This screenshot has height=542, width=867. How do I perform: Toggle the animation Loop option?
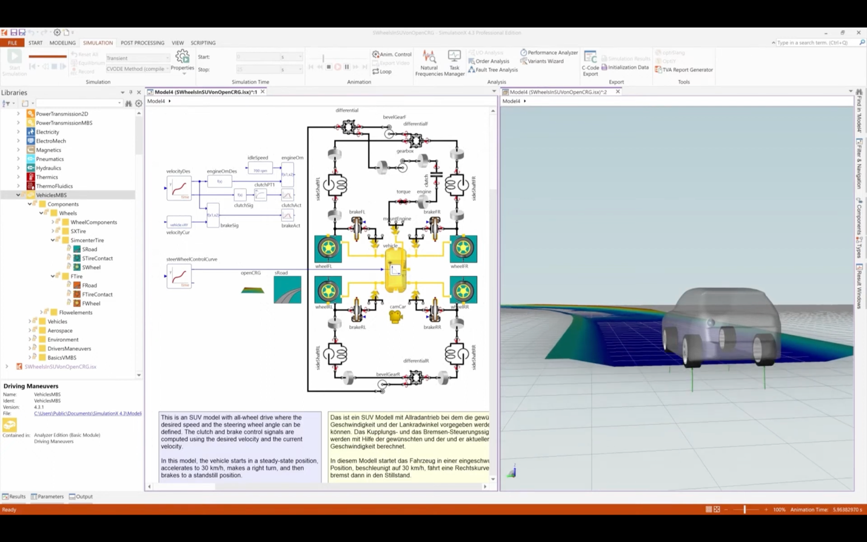382,72
